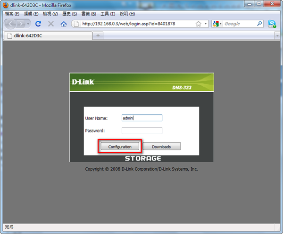Open the 檢視 (V) menu

point(50,14)
